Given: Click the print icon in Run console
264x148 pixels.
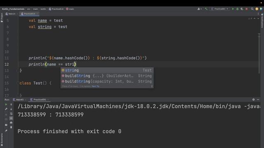Looking at the screenshot, I should 11,123.
